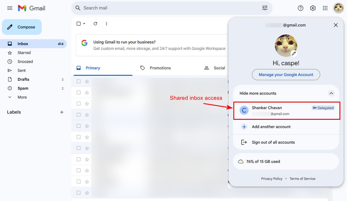This screenshot has height=201, width=347.
Task: Select the fifth email checkbox
Action: tap(78, 126)
